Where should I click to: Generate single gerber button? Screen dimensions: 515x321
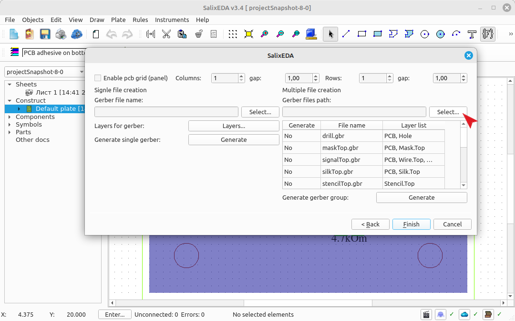tap(234, 140)
